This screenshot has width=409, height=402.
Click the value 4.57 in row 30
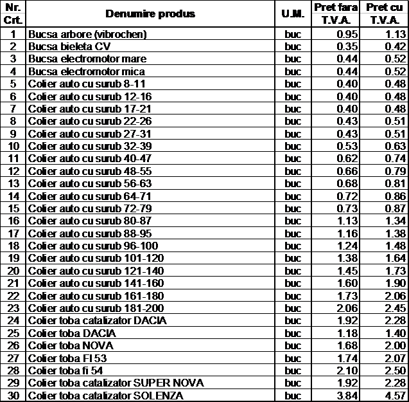click(396, 396)
